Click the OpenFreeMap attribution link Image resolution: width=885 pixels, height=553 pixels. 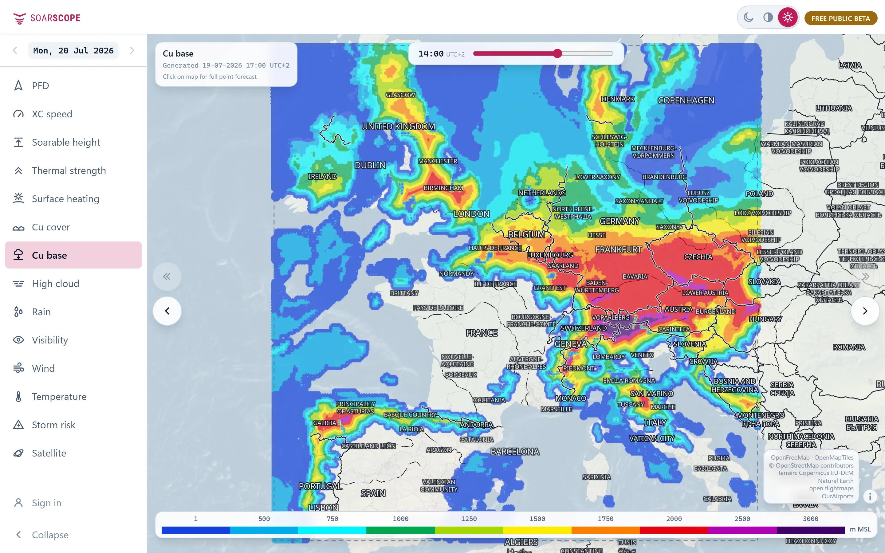790,457
